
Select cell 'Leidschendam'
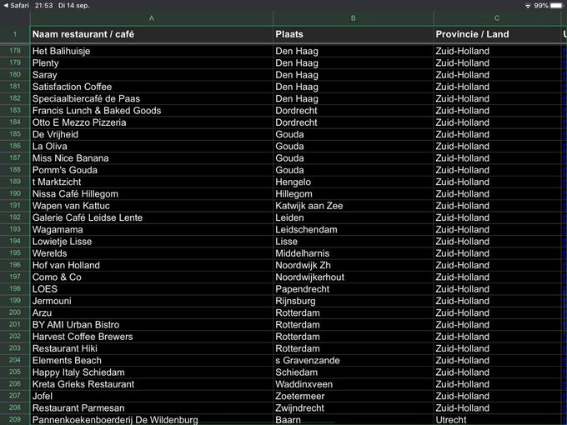pyautogui.click(x=353, y=229)
